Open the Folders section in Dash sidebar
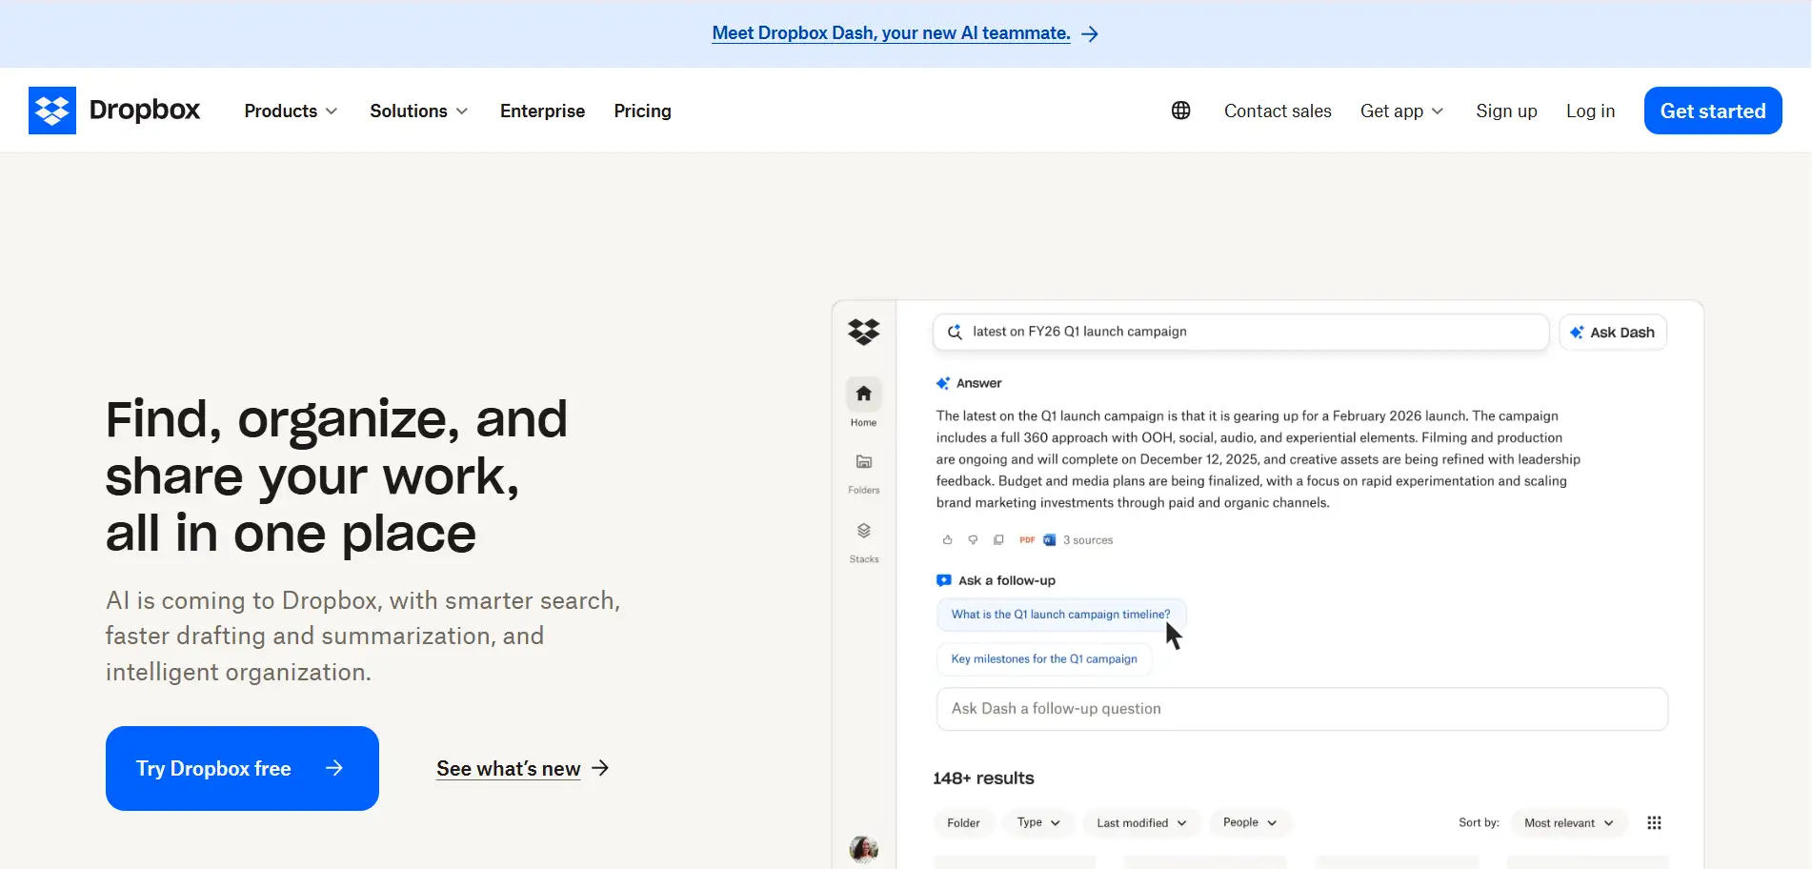The image size is (1812, 869). [863, 462]
